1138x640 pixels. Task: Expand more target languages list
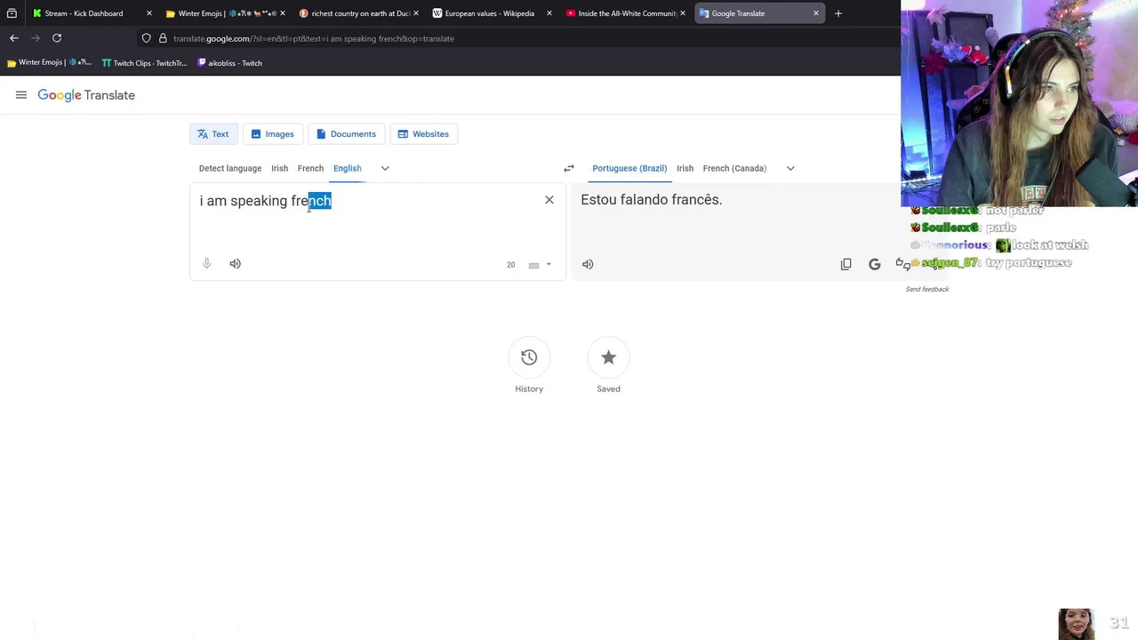coord(790,168)
